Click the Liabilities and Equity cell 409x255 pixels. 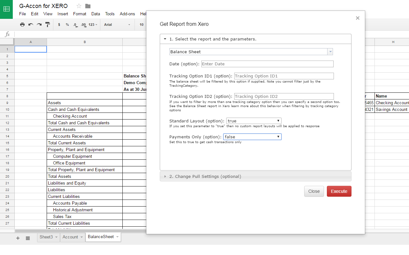tap(85, 183)
